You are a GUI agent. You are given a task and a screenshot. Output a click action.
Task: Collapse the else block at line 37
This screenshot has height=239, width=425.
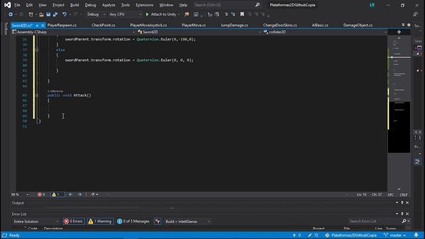pos(37,50)
